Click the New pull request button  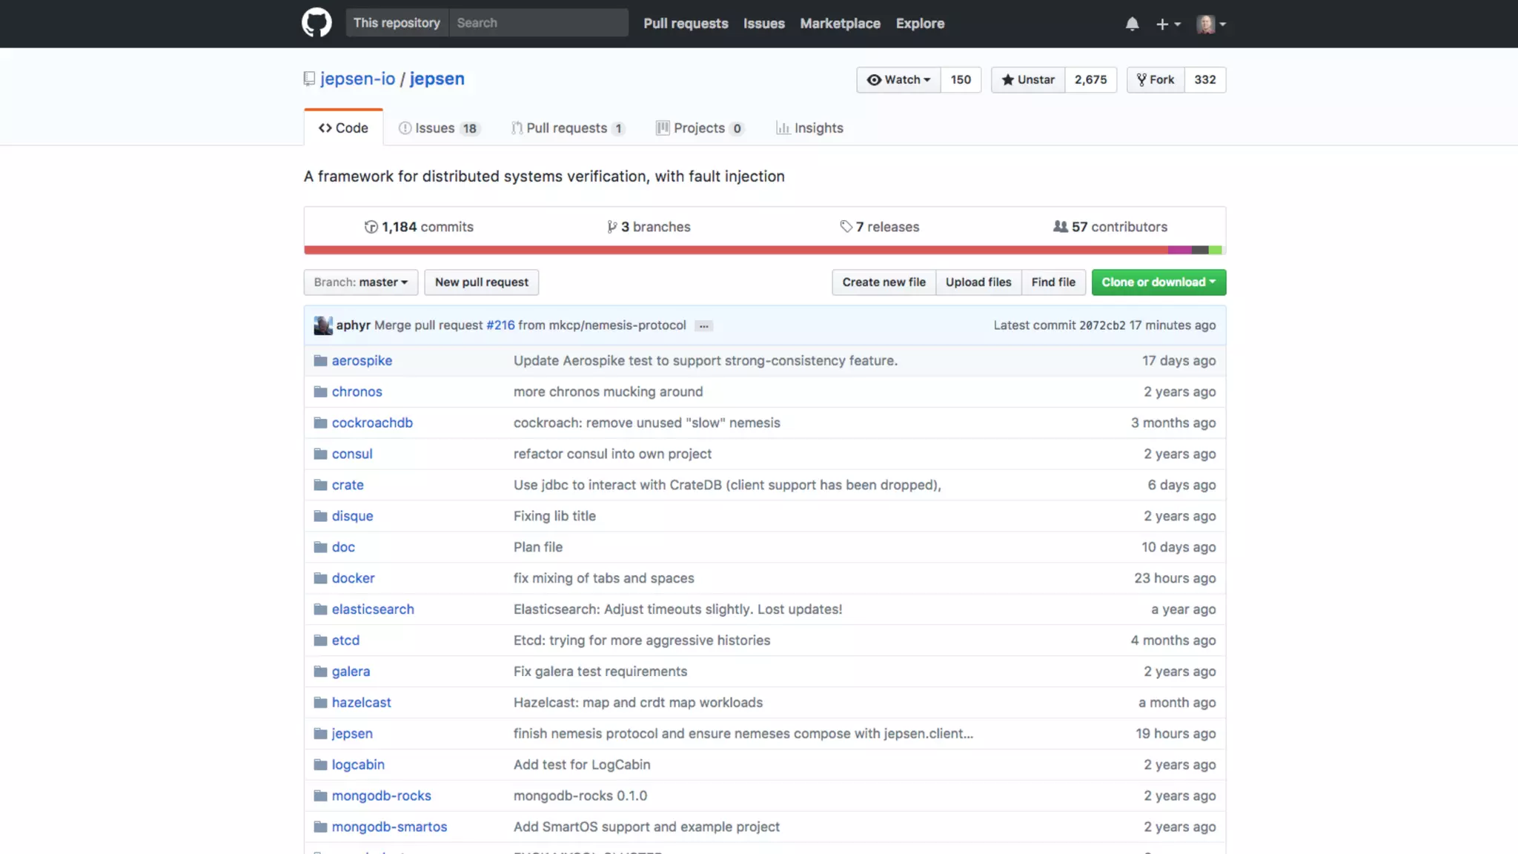tap(481, 282)
